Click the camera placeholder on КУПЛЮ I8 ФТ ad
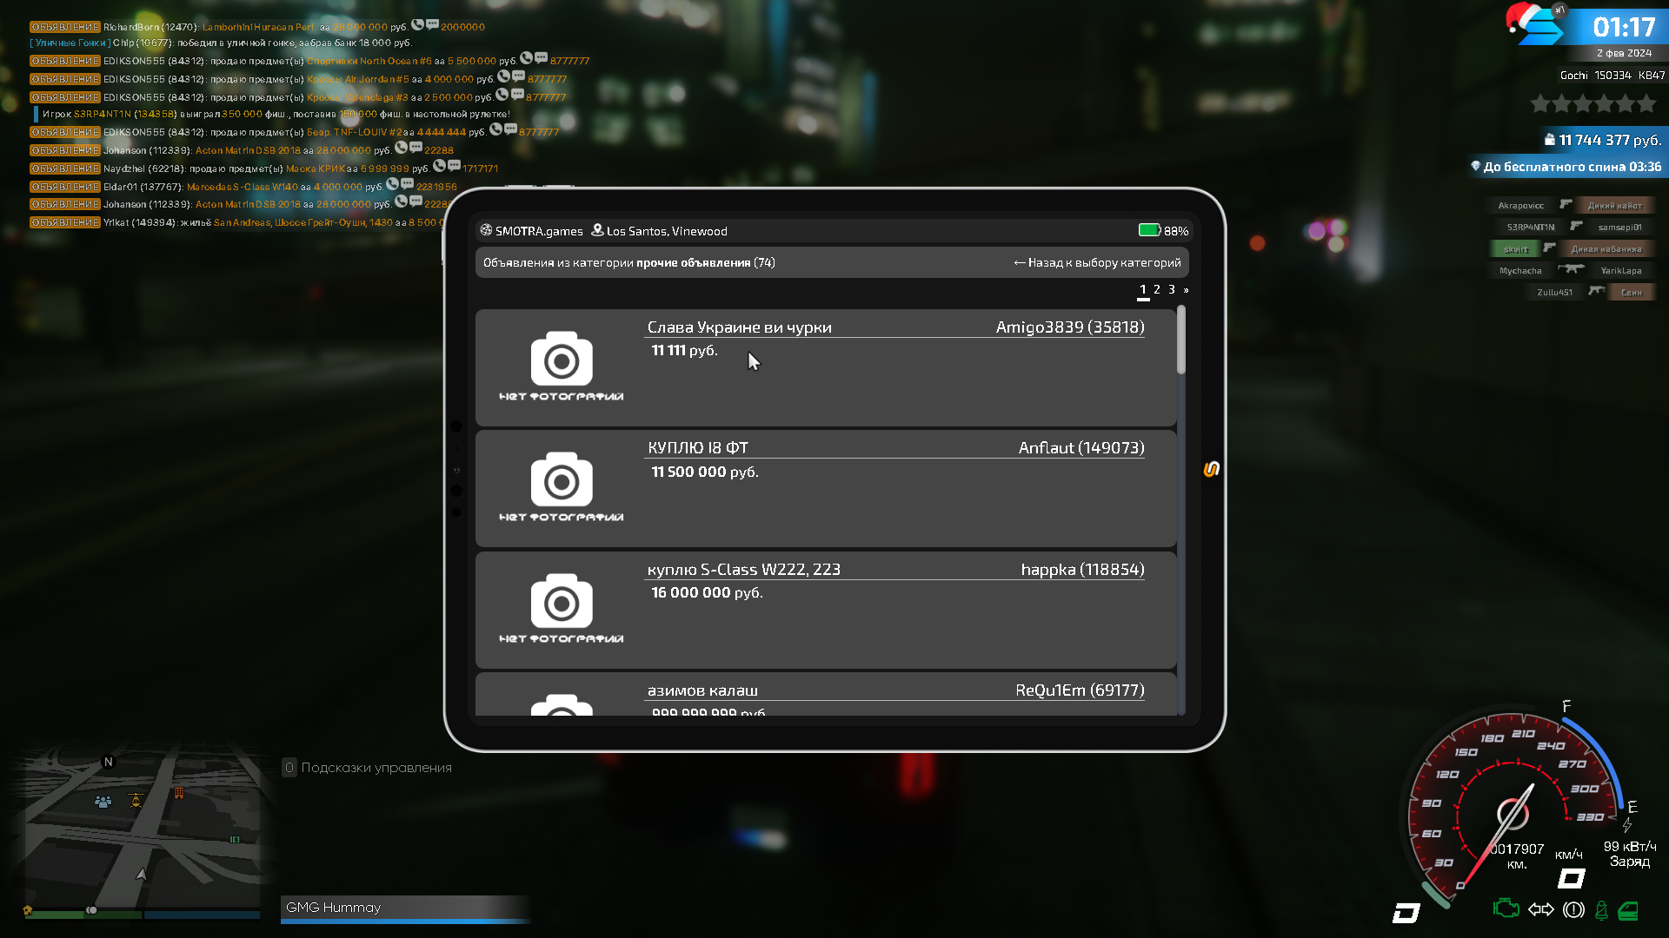This screenshot has height=938, width=1669. 562,479
